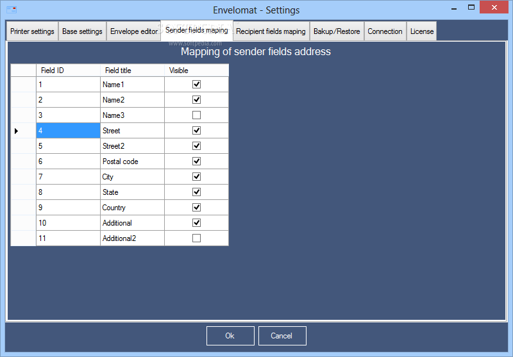The height and width of the screenshot is (357, 513).
Task: Open the Bakup/Restore tab
Action: click(337, 31)
